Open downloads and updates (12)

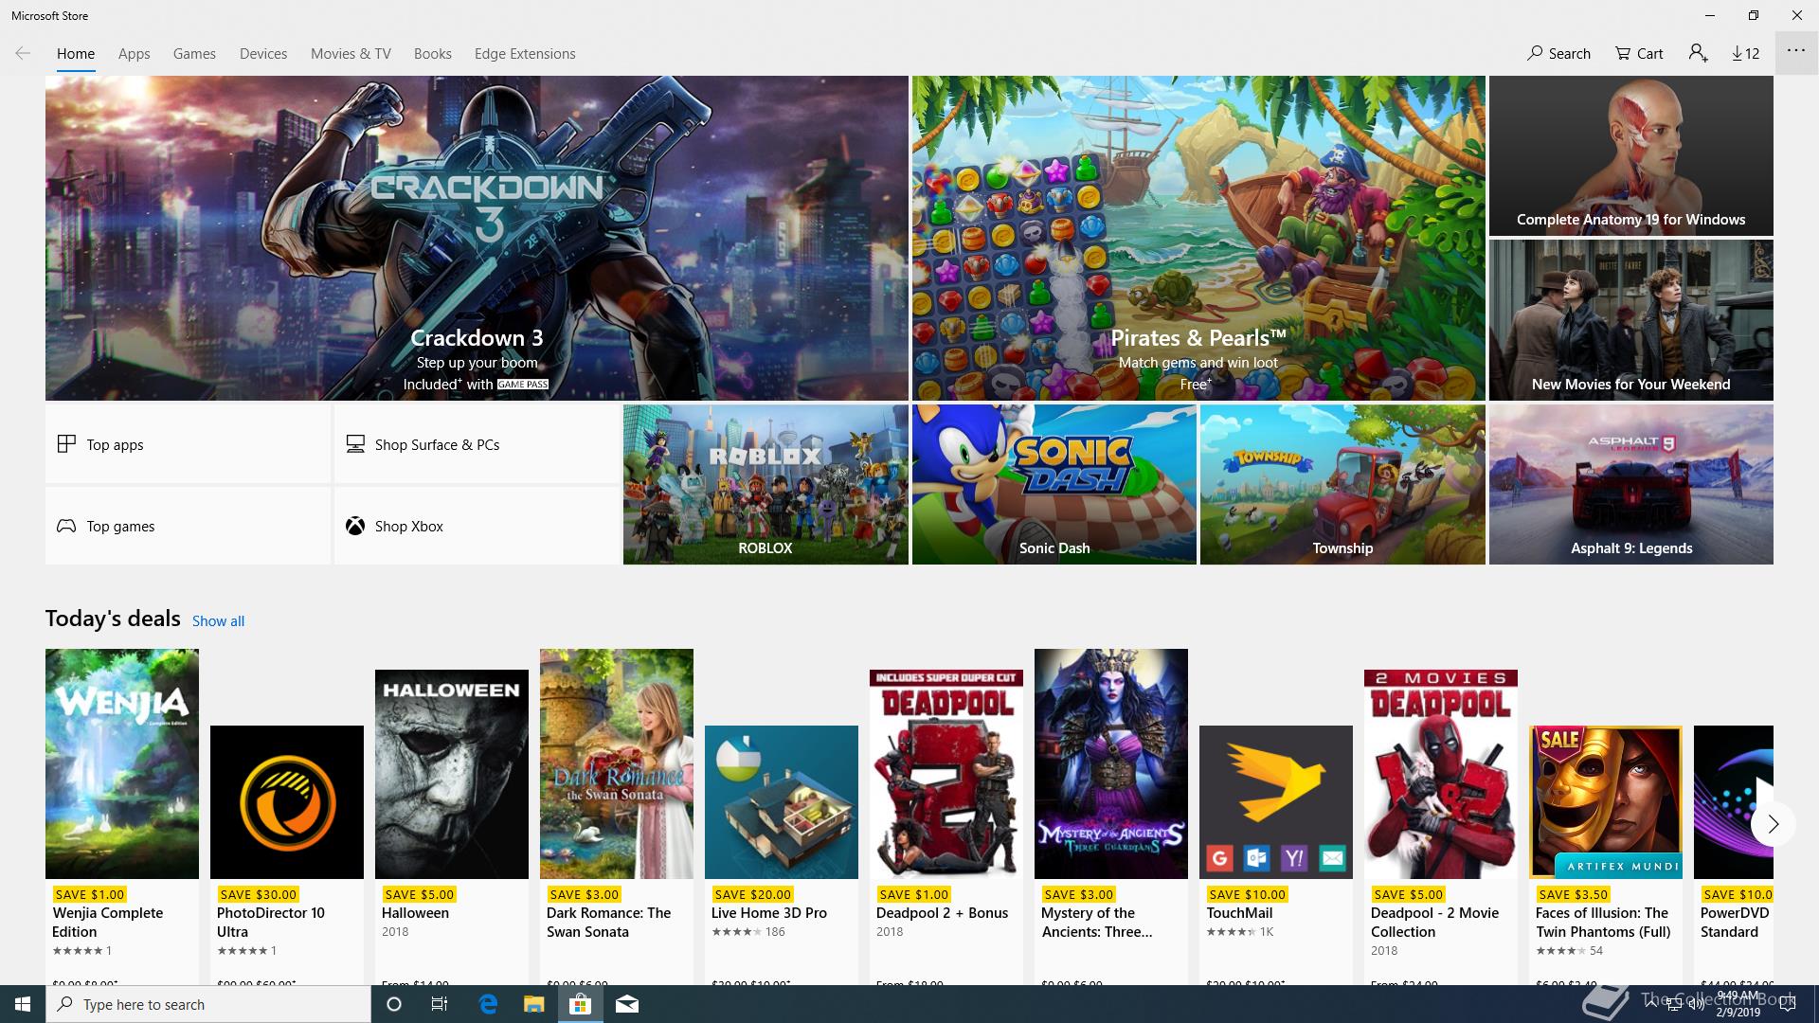coord(1745,53)
